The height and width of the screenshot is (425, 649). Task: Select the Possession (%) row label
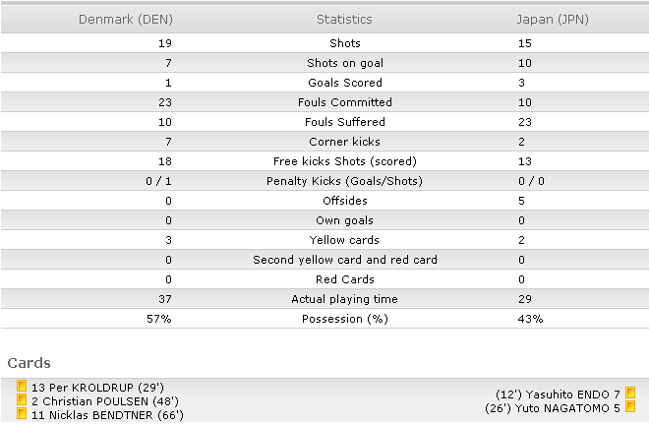345,319
